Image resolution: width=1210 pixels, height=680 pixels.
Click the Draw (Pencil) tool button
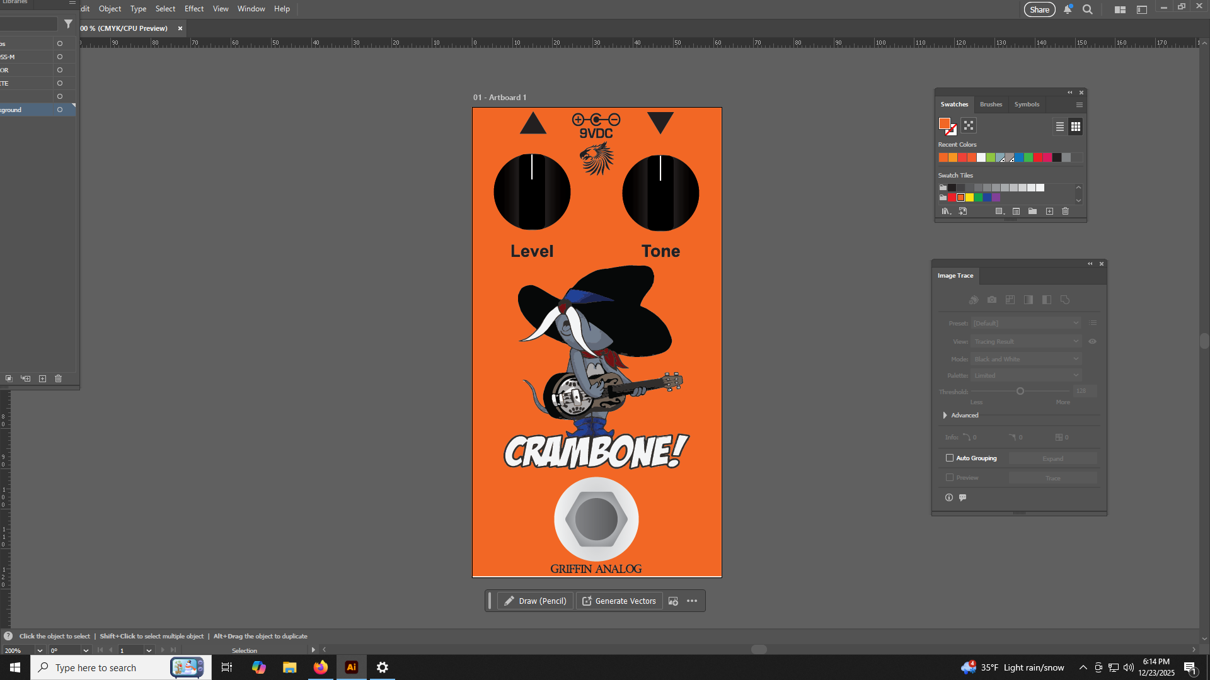pos(535,601)
